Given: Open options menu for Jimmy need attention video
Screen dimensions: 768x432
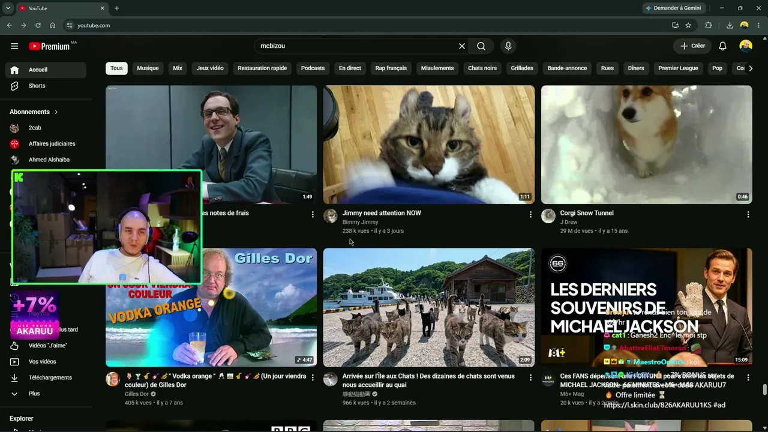Looking at the screenshot, I should click(x=530, y=214).
